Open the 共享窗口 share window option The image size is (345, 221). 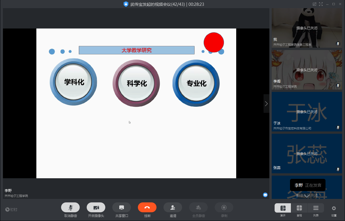tap(122, 207)
